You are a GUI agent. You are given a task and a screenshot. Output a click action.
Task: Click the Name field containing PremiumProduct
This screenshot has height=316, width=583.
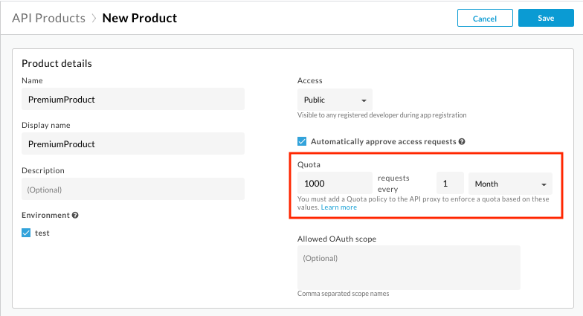pyautogui.click(x=132, y=99)
